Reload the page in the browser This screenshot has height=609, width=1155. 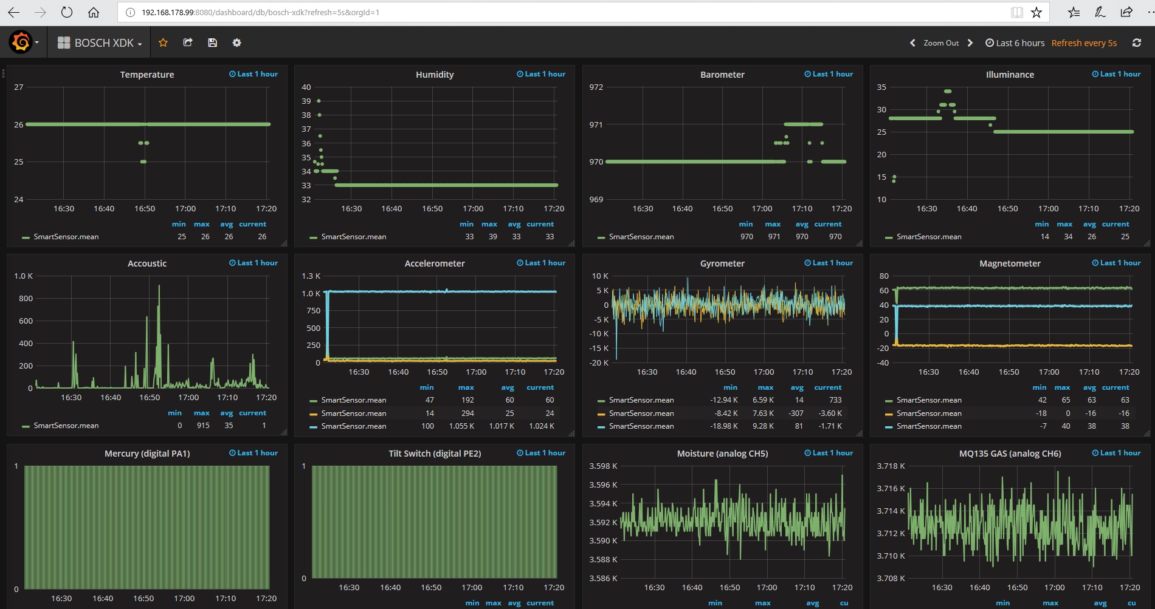[67, 12]
